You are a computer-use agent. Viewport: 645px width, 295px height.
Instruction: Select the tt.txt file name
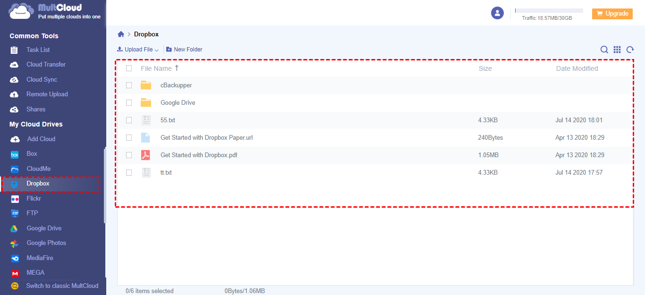point(166,173)
